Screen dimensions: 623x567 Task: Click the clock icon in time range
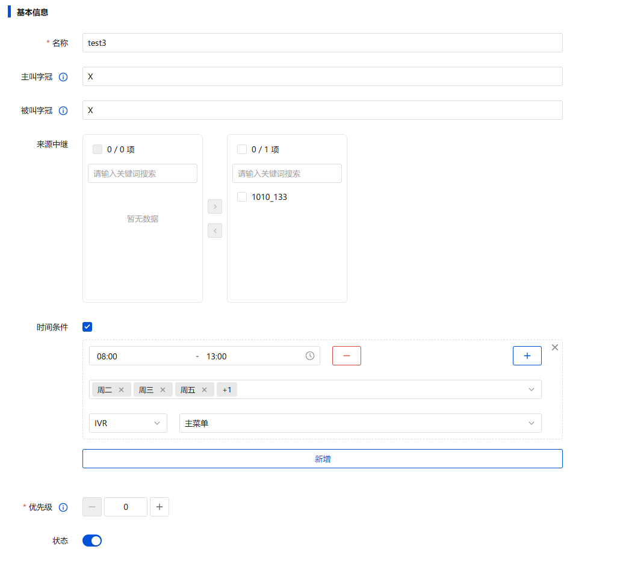(310, 356)
